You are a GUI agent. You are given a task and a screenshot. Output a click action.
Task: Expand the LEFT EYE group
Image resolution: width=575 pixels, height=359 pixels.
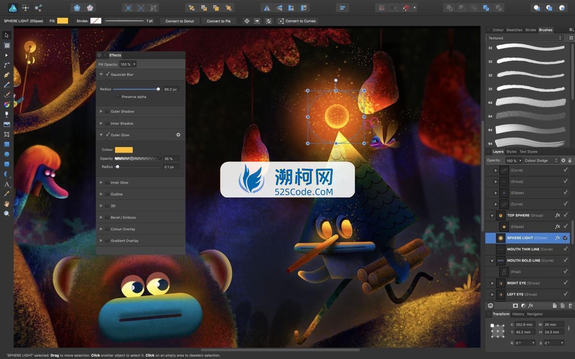[492, 294]
